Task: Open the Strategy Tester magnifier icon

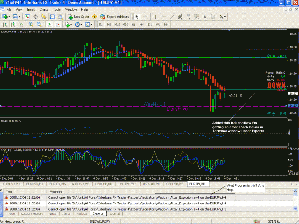Action: point(60,17)
